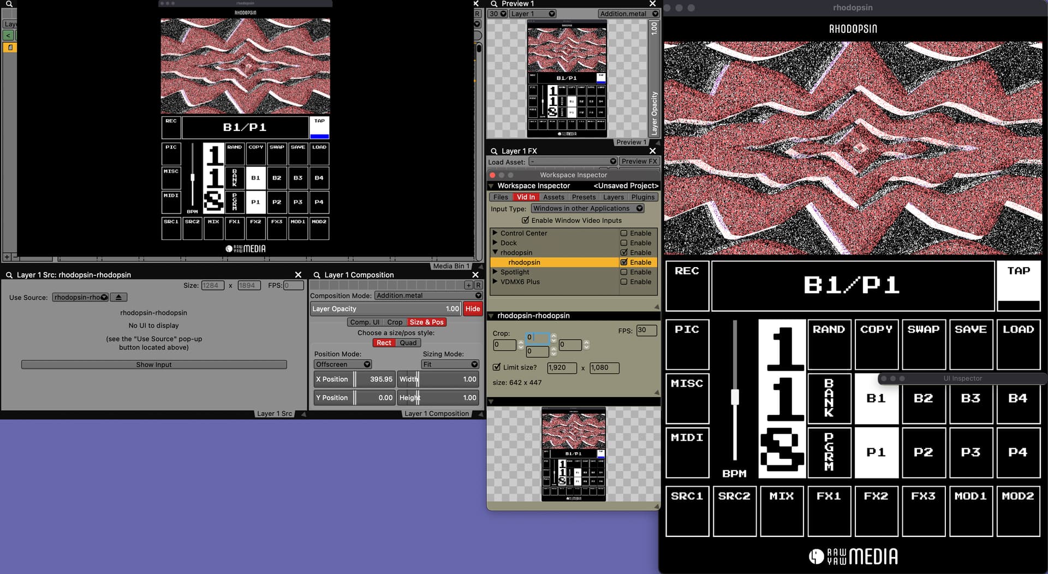Click COPY in the rhodopsin window
This screenshot has width=1048, height=574.
click(x=877, y=345)
